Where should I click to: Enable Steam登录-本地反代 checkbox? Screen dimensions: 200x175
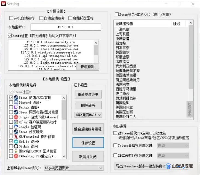click(117, 14)
